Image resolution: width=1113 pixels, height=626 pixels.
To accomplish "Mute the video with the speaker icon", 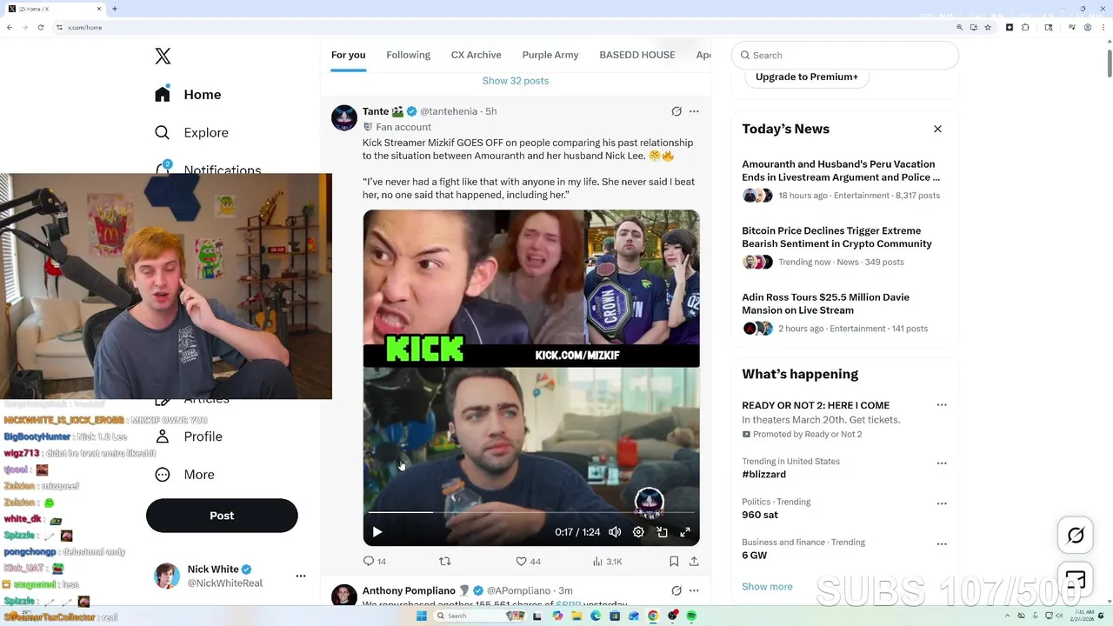I will click(615, 532).
